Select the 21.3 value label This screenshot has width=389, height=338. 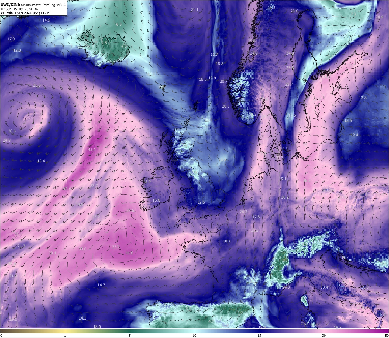point(21,246)
